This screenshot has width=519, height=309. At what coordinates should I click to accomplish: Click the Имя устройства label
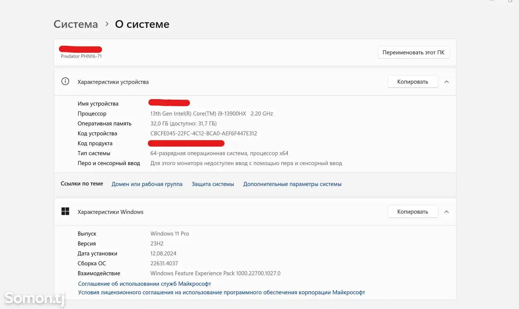click(x=98, y=104)
